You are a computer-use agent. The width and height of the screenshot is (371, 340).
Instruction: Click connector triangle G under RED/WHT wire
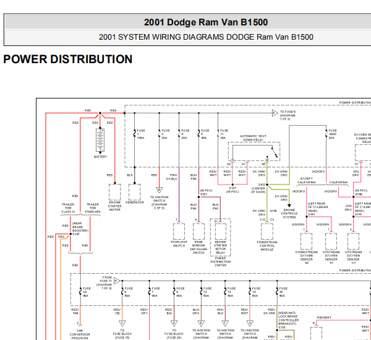tap(250, 323)
